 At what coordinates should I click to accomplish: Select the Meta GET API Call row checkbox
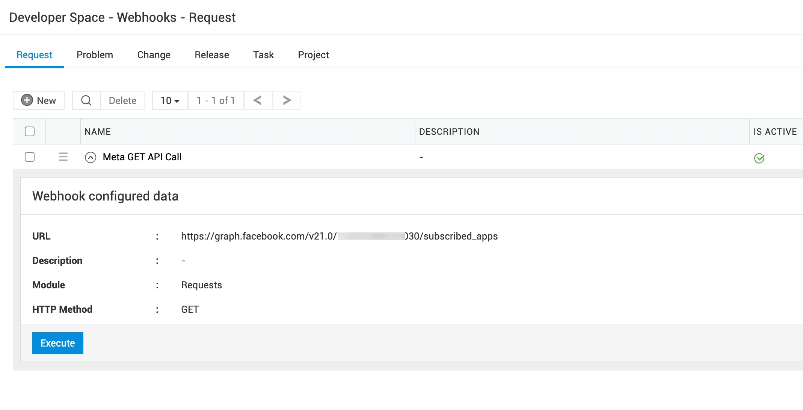pyautogui.click(x=30, y=157)
